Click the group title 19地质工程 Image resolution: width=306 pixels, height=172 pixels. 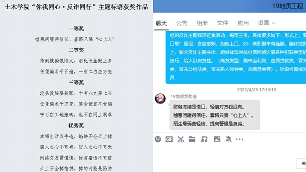click(x=288, y=6)
